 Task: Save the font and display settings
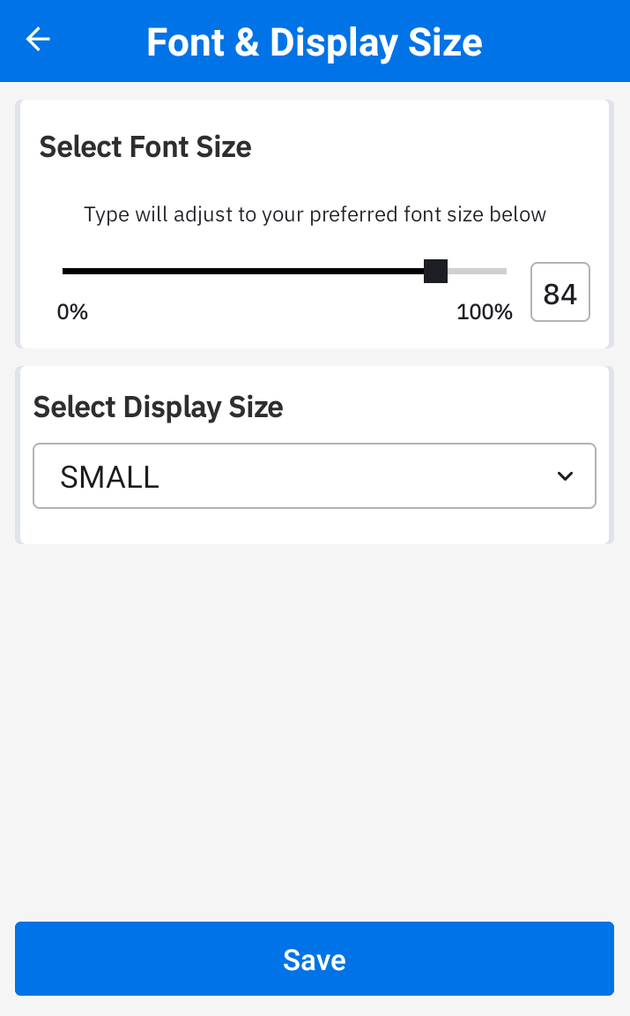click(315, 959)
